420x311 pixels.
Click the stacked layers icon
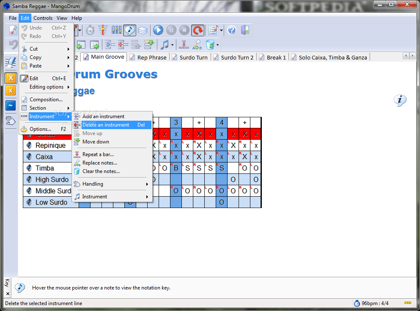click(143, 30)
